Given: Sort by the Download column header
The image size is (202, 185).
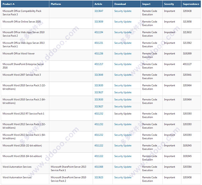Looking at the screenshot, I should 120,4.
